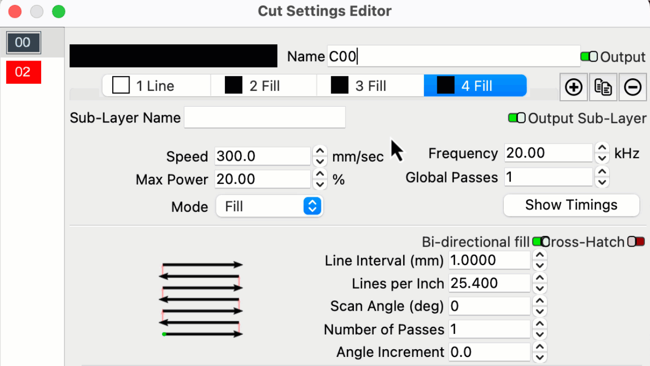Toggle the Output Sub-Layer switch
This screenshot has height=366, width=650.
click(517, 118)
